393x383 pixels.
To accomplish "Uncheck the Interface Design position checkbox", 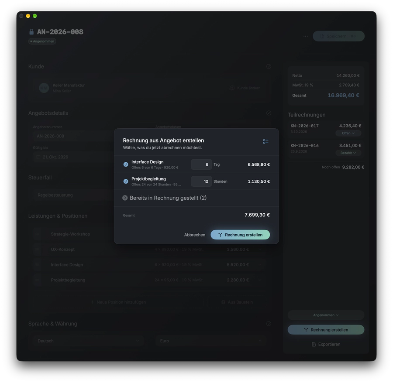I will click(x=126, y=164).
